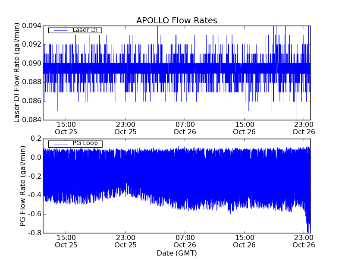
Task: Click the "APOLLO Flow Rates" chart title
Action: (176, 20)
